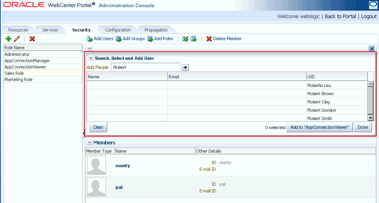Click the Clear button
The image size is (379, 203).
point(98,127)
